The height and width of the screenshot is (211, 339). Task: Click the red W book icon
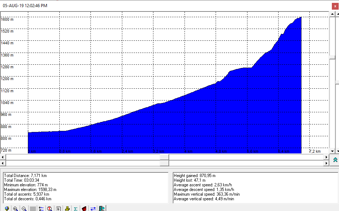coord(84,208)
